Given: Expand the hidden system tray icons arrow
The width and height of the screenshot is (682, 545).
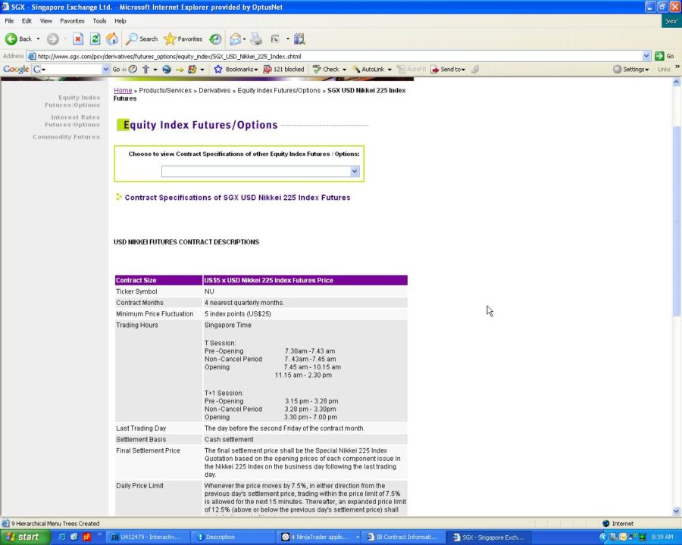Looking at the screenshot, I should [603, 537].
